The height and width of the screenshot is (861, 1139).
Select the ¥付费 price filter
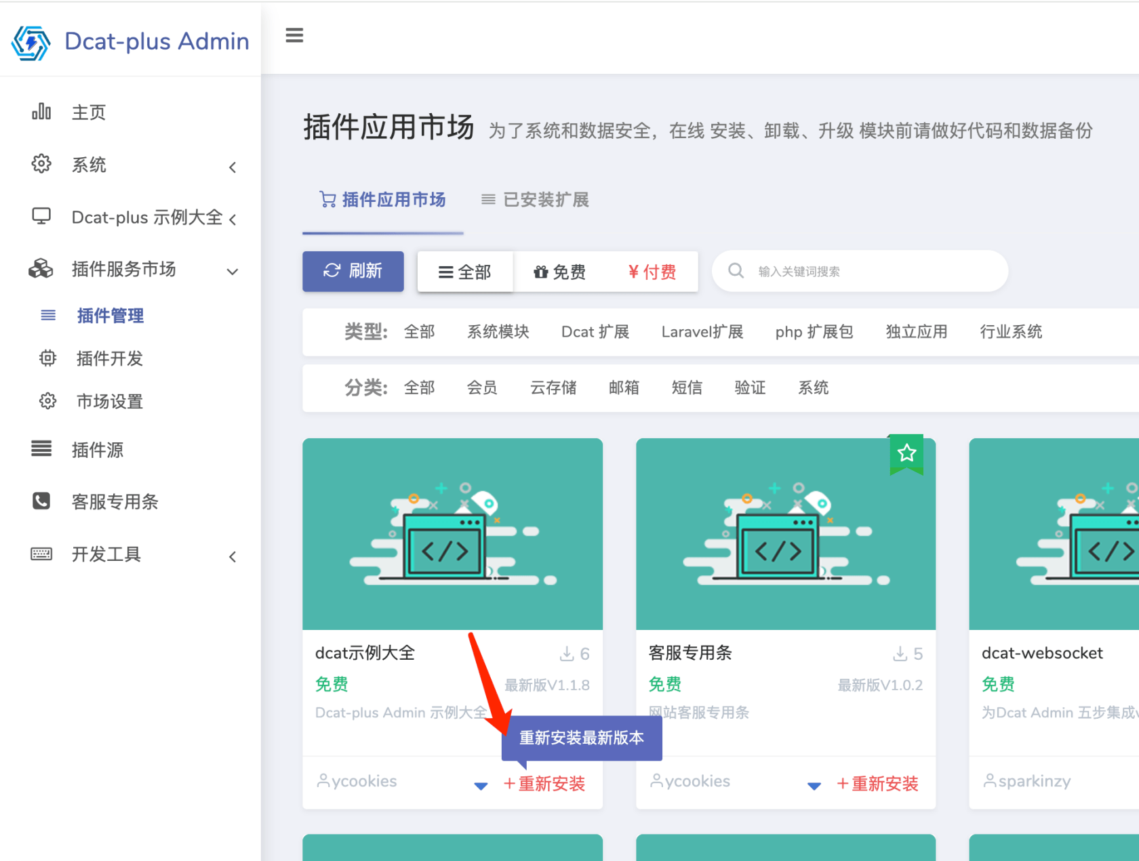[x=652, y=272]
